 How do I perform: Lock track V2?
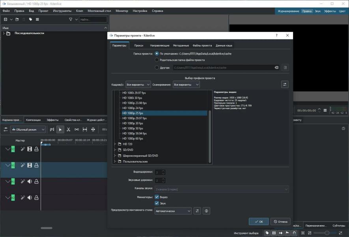click(36, 149)
